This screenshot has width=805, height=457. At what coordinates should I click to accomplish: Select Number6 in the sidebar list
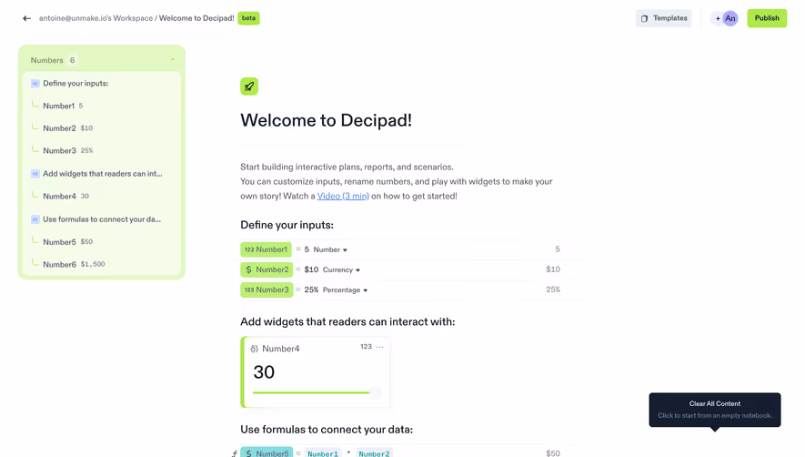(59, 264)
